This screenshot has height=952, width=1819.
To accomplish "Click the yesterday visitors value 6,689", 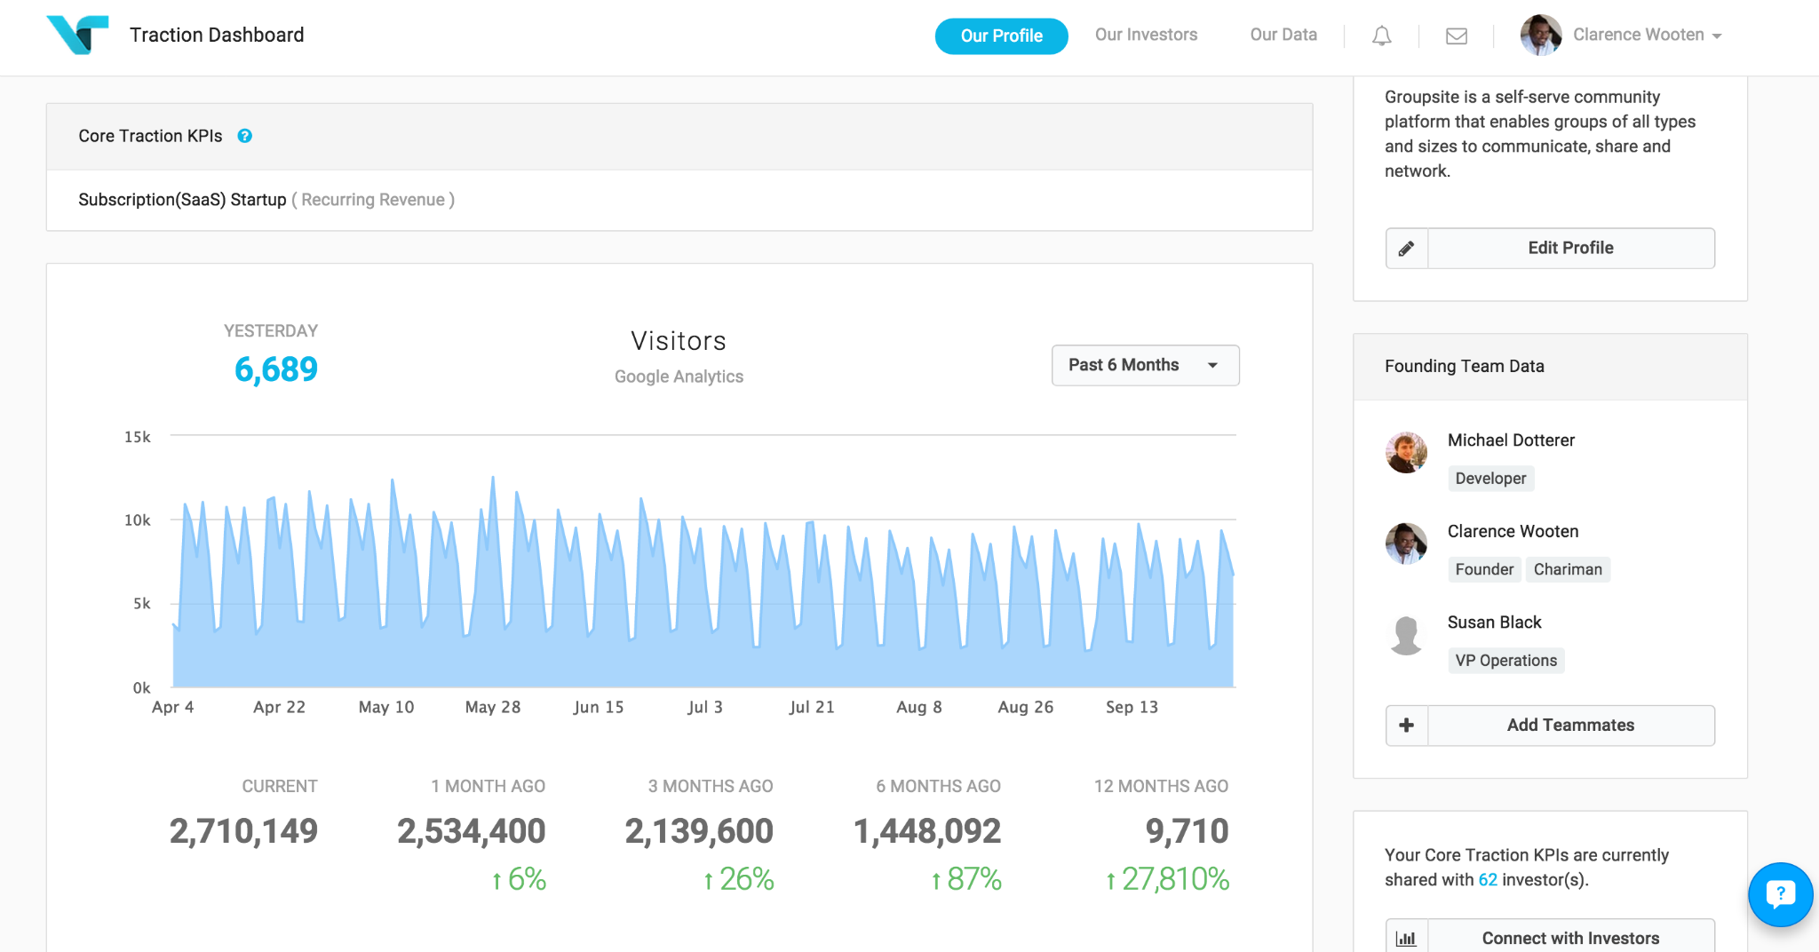I will [x=276, y=369].
